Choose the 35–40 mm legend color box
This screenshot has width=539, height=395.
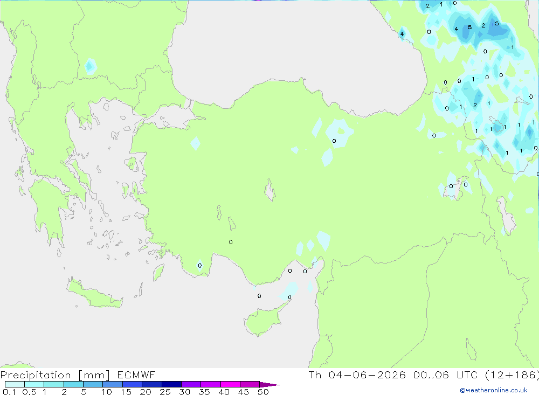(210, 384)
